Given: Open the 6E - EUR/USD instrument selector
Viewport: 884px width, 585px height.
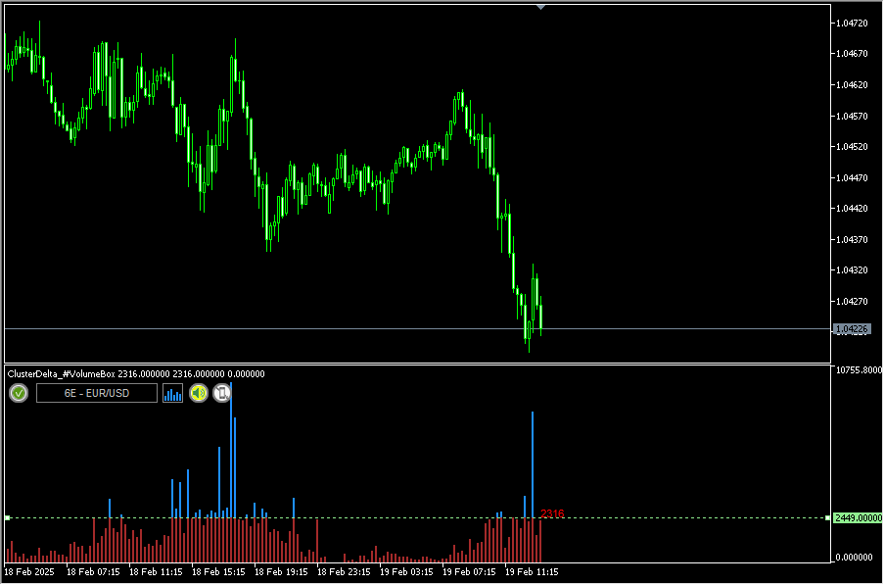Looking at the screenshot, I should [97, 393].
